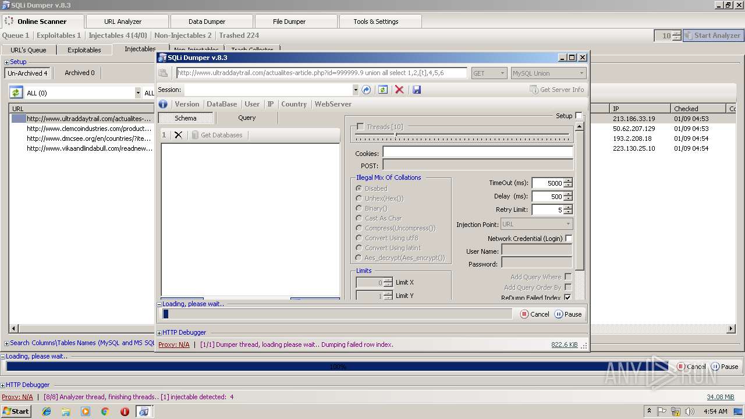Screen dimensions: 745x419
Task: Open Chrome from the taskbar
Action: pyautogui.click(x=105, y=411)
